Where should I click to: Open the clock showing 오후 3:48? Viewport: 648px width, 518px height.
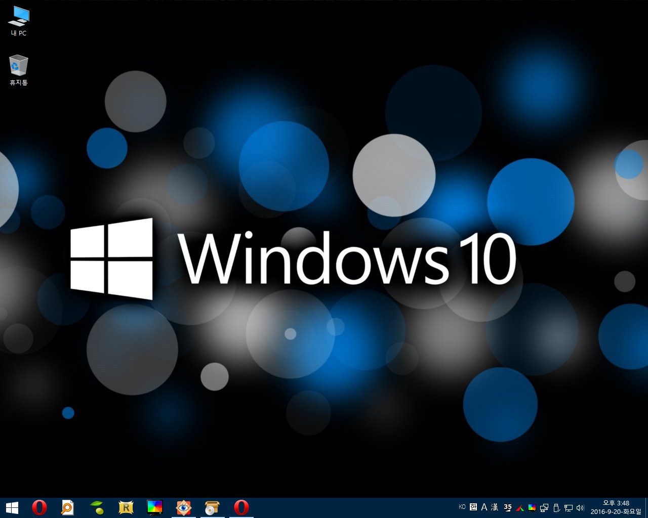pyautogui.click(x=616, y=503)
